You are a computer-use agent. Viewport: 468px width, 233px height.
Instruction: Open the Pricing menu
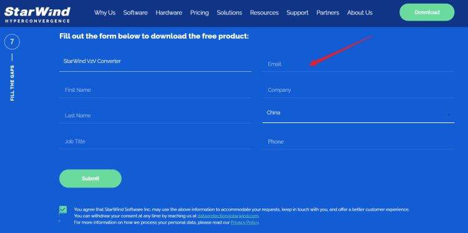tap(200, 12)
